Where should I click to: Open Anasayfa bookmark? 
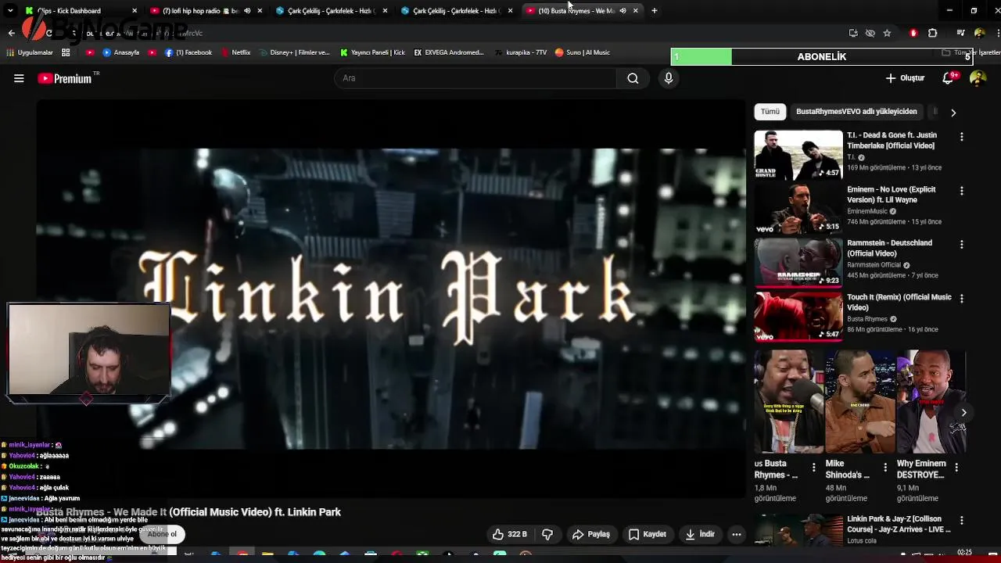(x=121, y=52)
